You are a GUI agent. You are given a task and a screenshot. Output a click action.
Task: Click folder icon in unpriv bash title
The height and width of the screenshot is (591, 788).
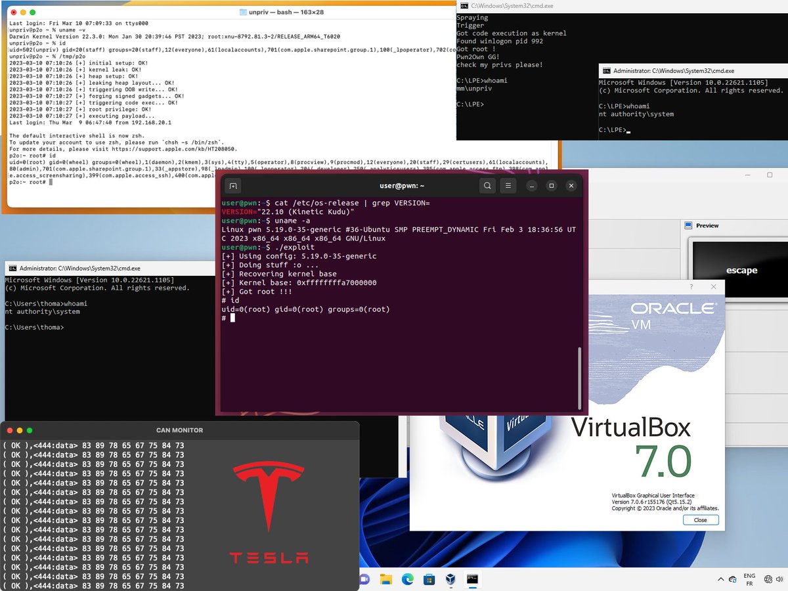pos(242,12)
